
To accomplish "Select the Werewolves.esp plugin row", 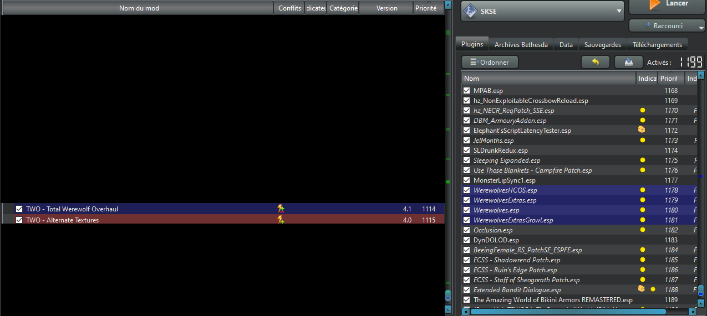I will [x=579, y=210].
